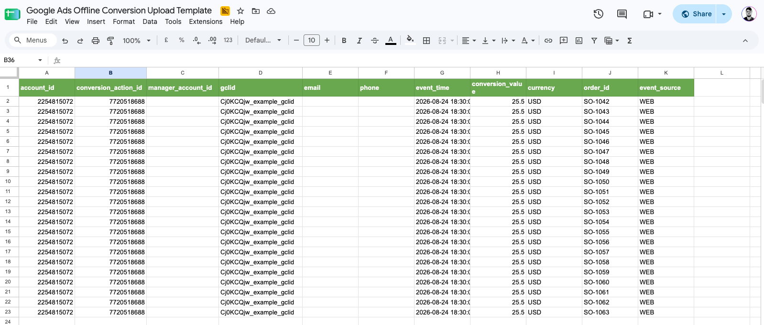The height and width of the screenshot is (325, 764).
Task: Click the document title text
Action: pyautogui.click(x=119, y=11)
